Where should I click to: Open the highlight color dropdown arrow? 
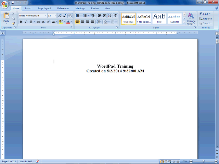(64, 22)
